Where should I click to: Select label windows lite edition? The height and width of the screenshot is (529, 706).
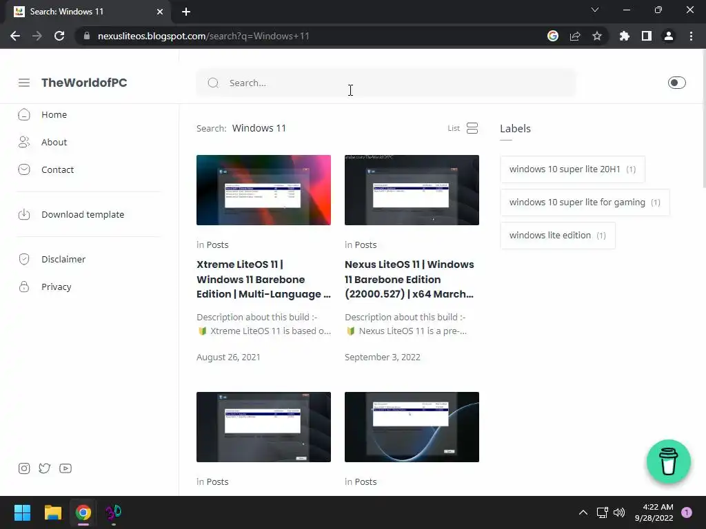(557, 236)
